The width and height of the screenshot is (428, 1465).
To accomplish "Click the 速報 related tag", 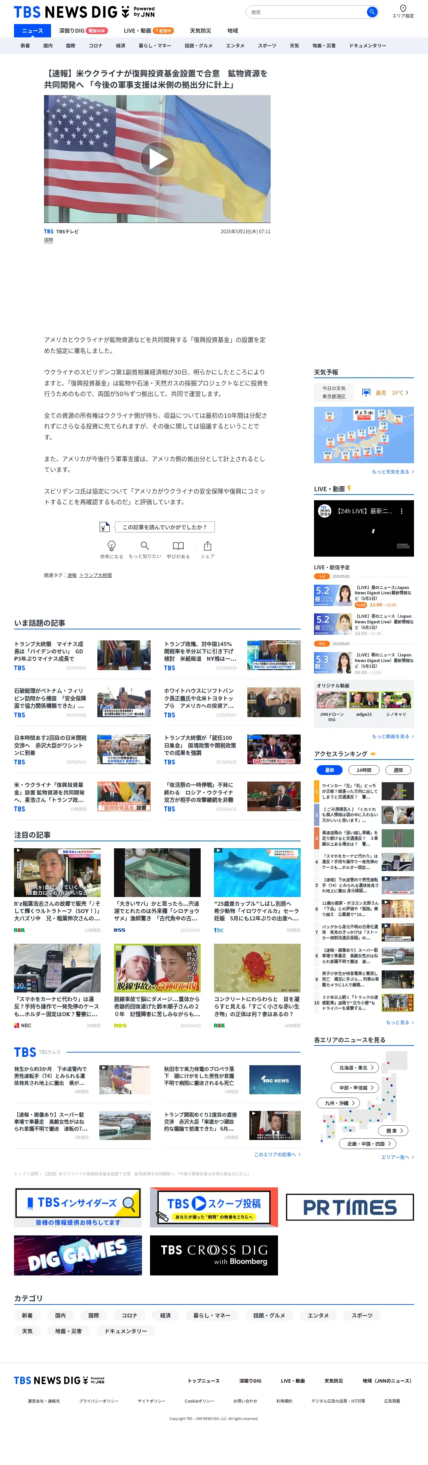I will click(x=72, y=575).
